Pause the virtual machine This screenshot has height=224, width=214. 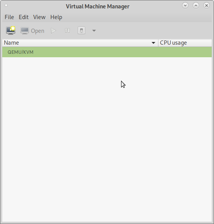pos(67,31)
